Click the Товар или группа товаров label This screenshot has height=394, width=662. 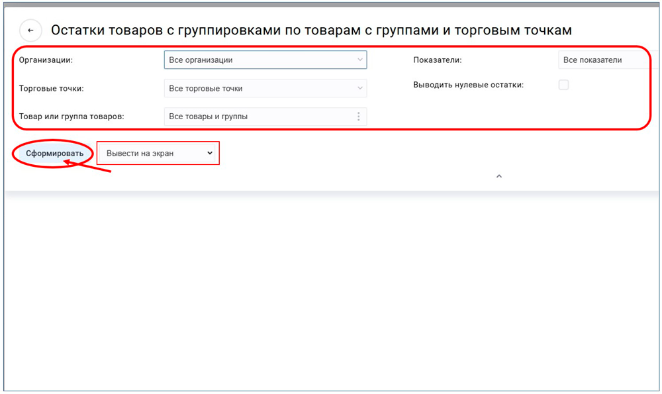pos(71,117)
